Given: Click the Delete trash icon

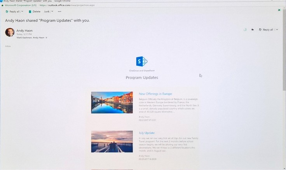Looking at the screenshot, I should 30,12.
